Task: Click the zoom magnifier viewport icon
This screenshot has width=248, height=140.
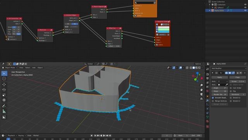Action: point(201,85)
